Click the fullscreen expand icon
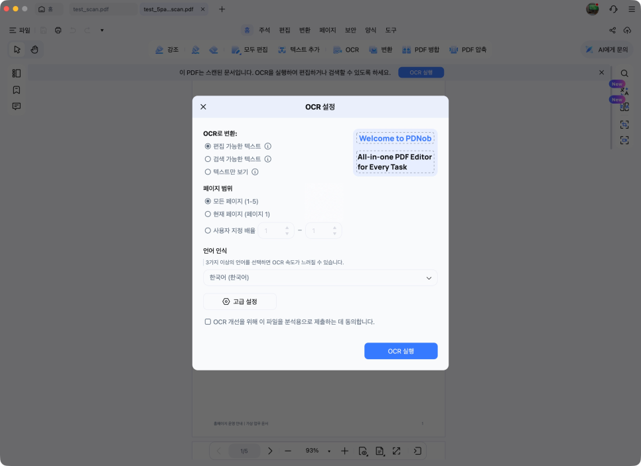 397,451
